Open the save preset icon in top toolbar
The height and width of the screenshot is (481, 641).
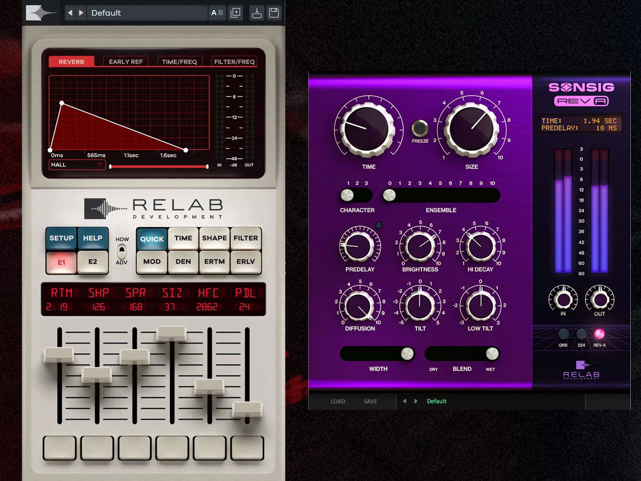tap(274, 12)
